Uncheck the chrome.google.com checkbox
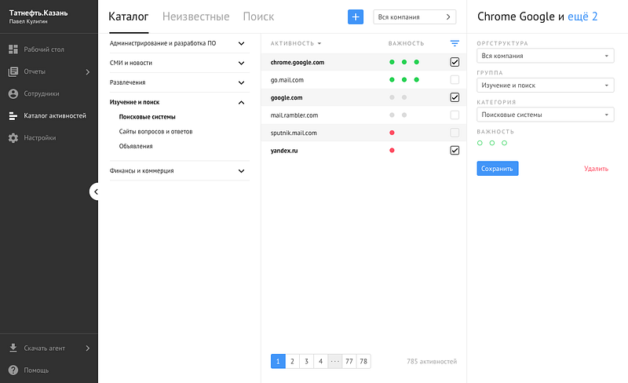628x383 pixels. pyautogui.click(x=455, y=62)
